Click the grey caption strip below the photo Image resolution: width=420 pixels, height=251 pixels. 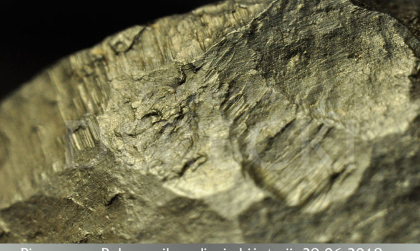coord(210,247)
